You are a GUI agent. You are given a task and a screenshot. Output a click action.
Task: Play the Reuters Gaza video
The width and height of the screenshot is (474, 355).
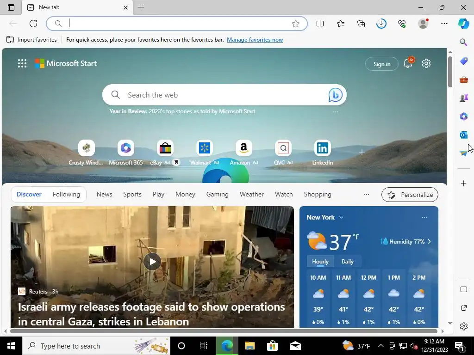(152, 262)
